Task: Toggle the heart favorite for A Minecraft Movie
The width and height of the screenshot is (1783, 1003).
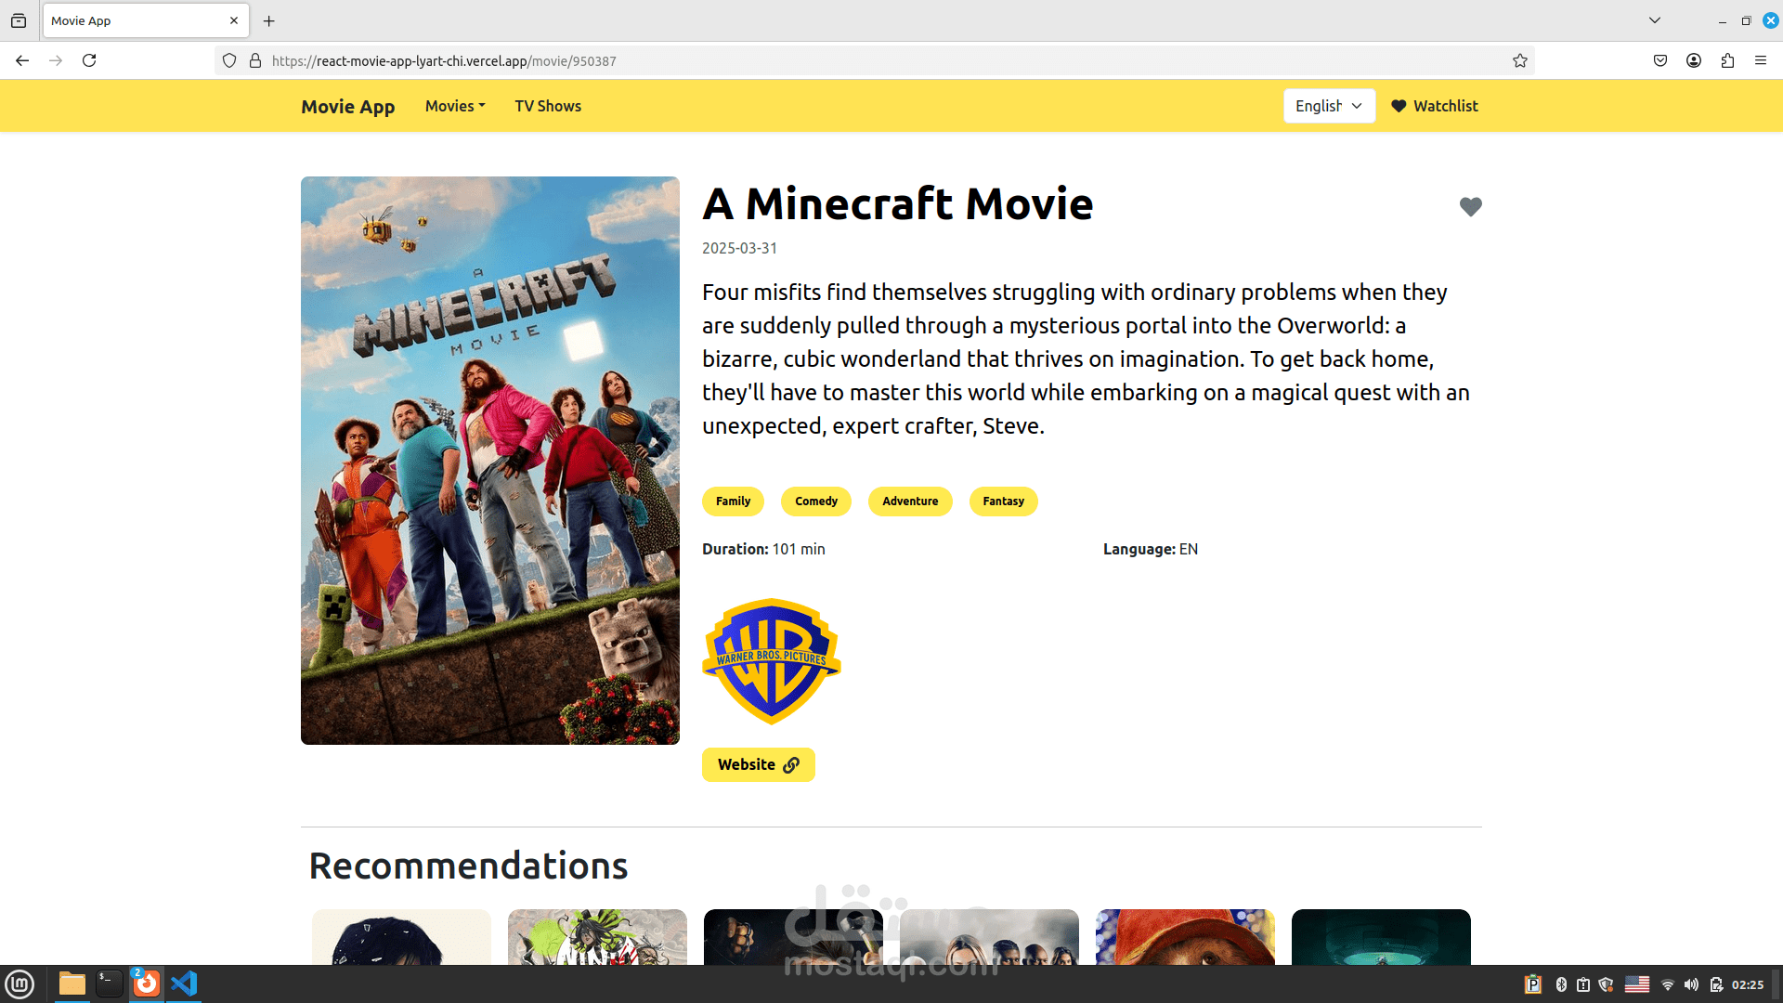Action: point(1470,207)
